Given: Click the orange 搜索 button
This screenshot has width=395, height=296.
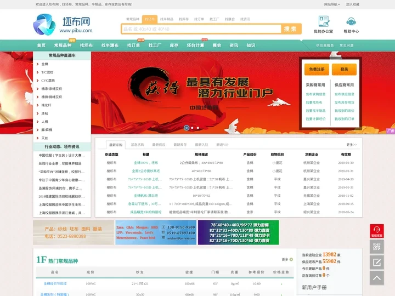Looking at the screenshot, I should click(x=290, y=29).
